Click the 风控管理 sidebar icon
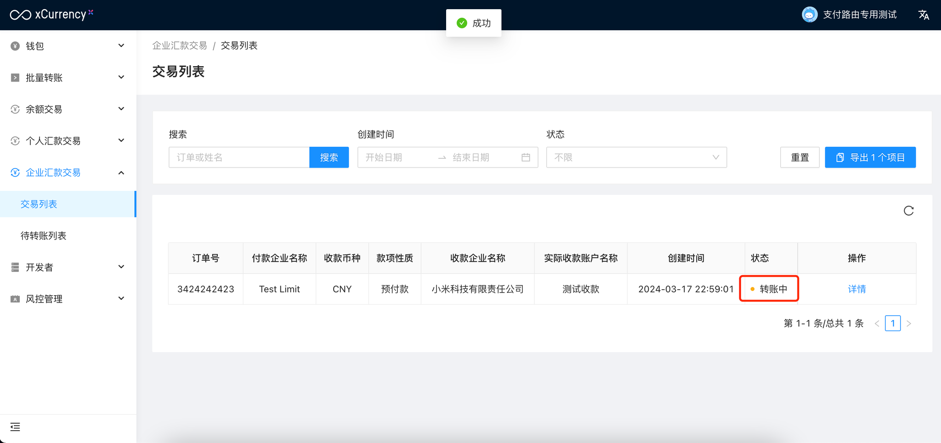 [x=15, y=299]
